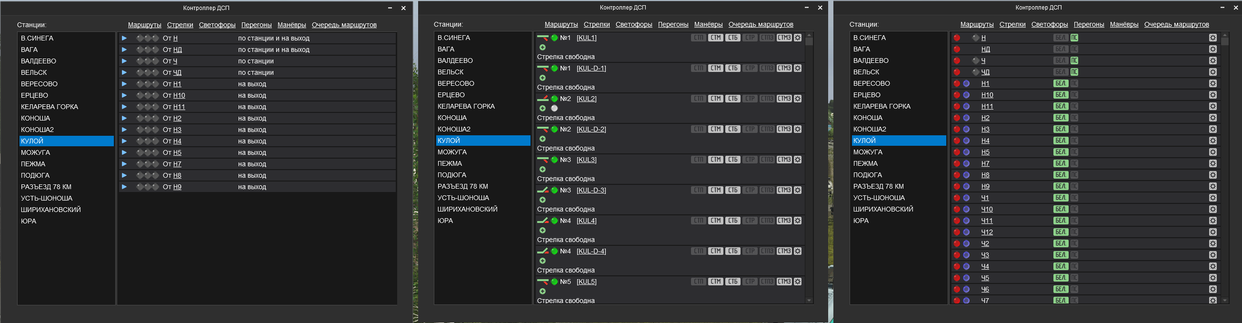This screenshot has height=323, width=1242.
Task: Click the switch position icon for KUL2
Action: pos(542,99)
